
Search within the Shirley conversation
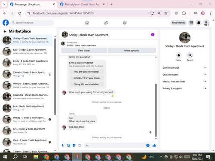(x=190, y=55)
